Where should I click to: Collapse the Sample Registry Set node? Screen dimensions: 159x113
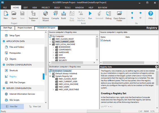pos(50,76)
